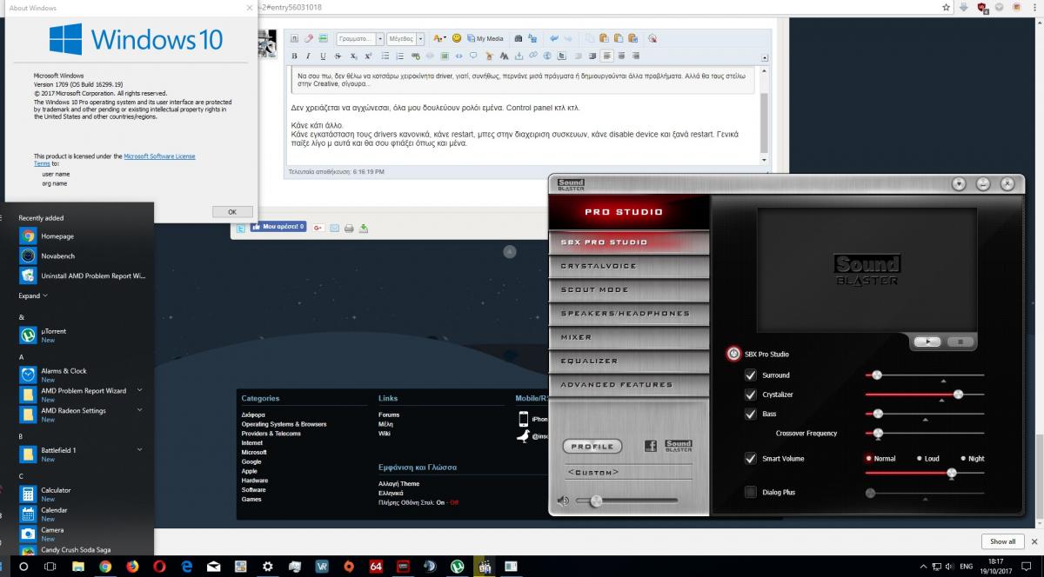This screenshot has width=1044, height=577.
Task: Apply superscript in the forum editor
Action: pos(369,56)
